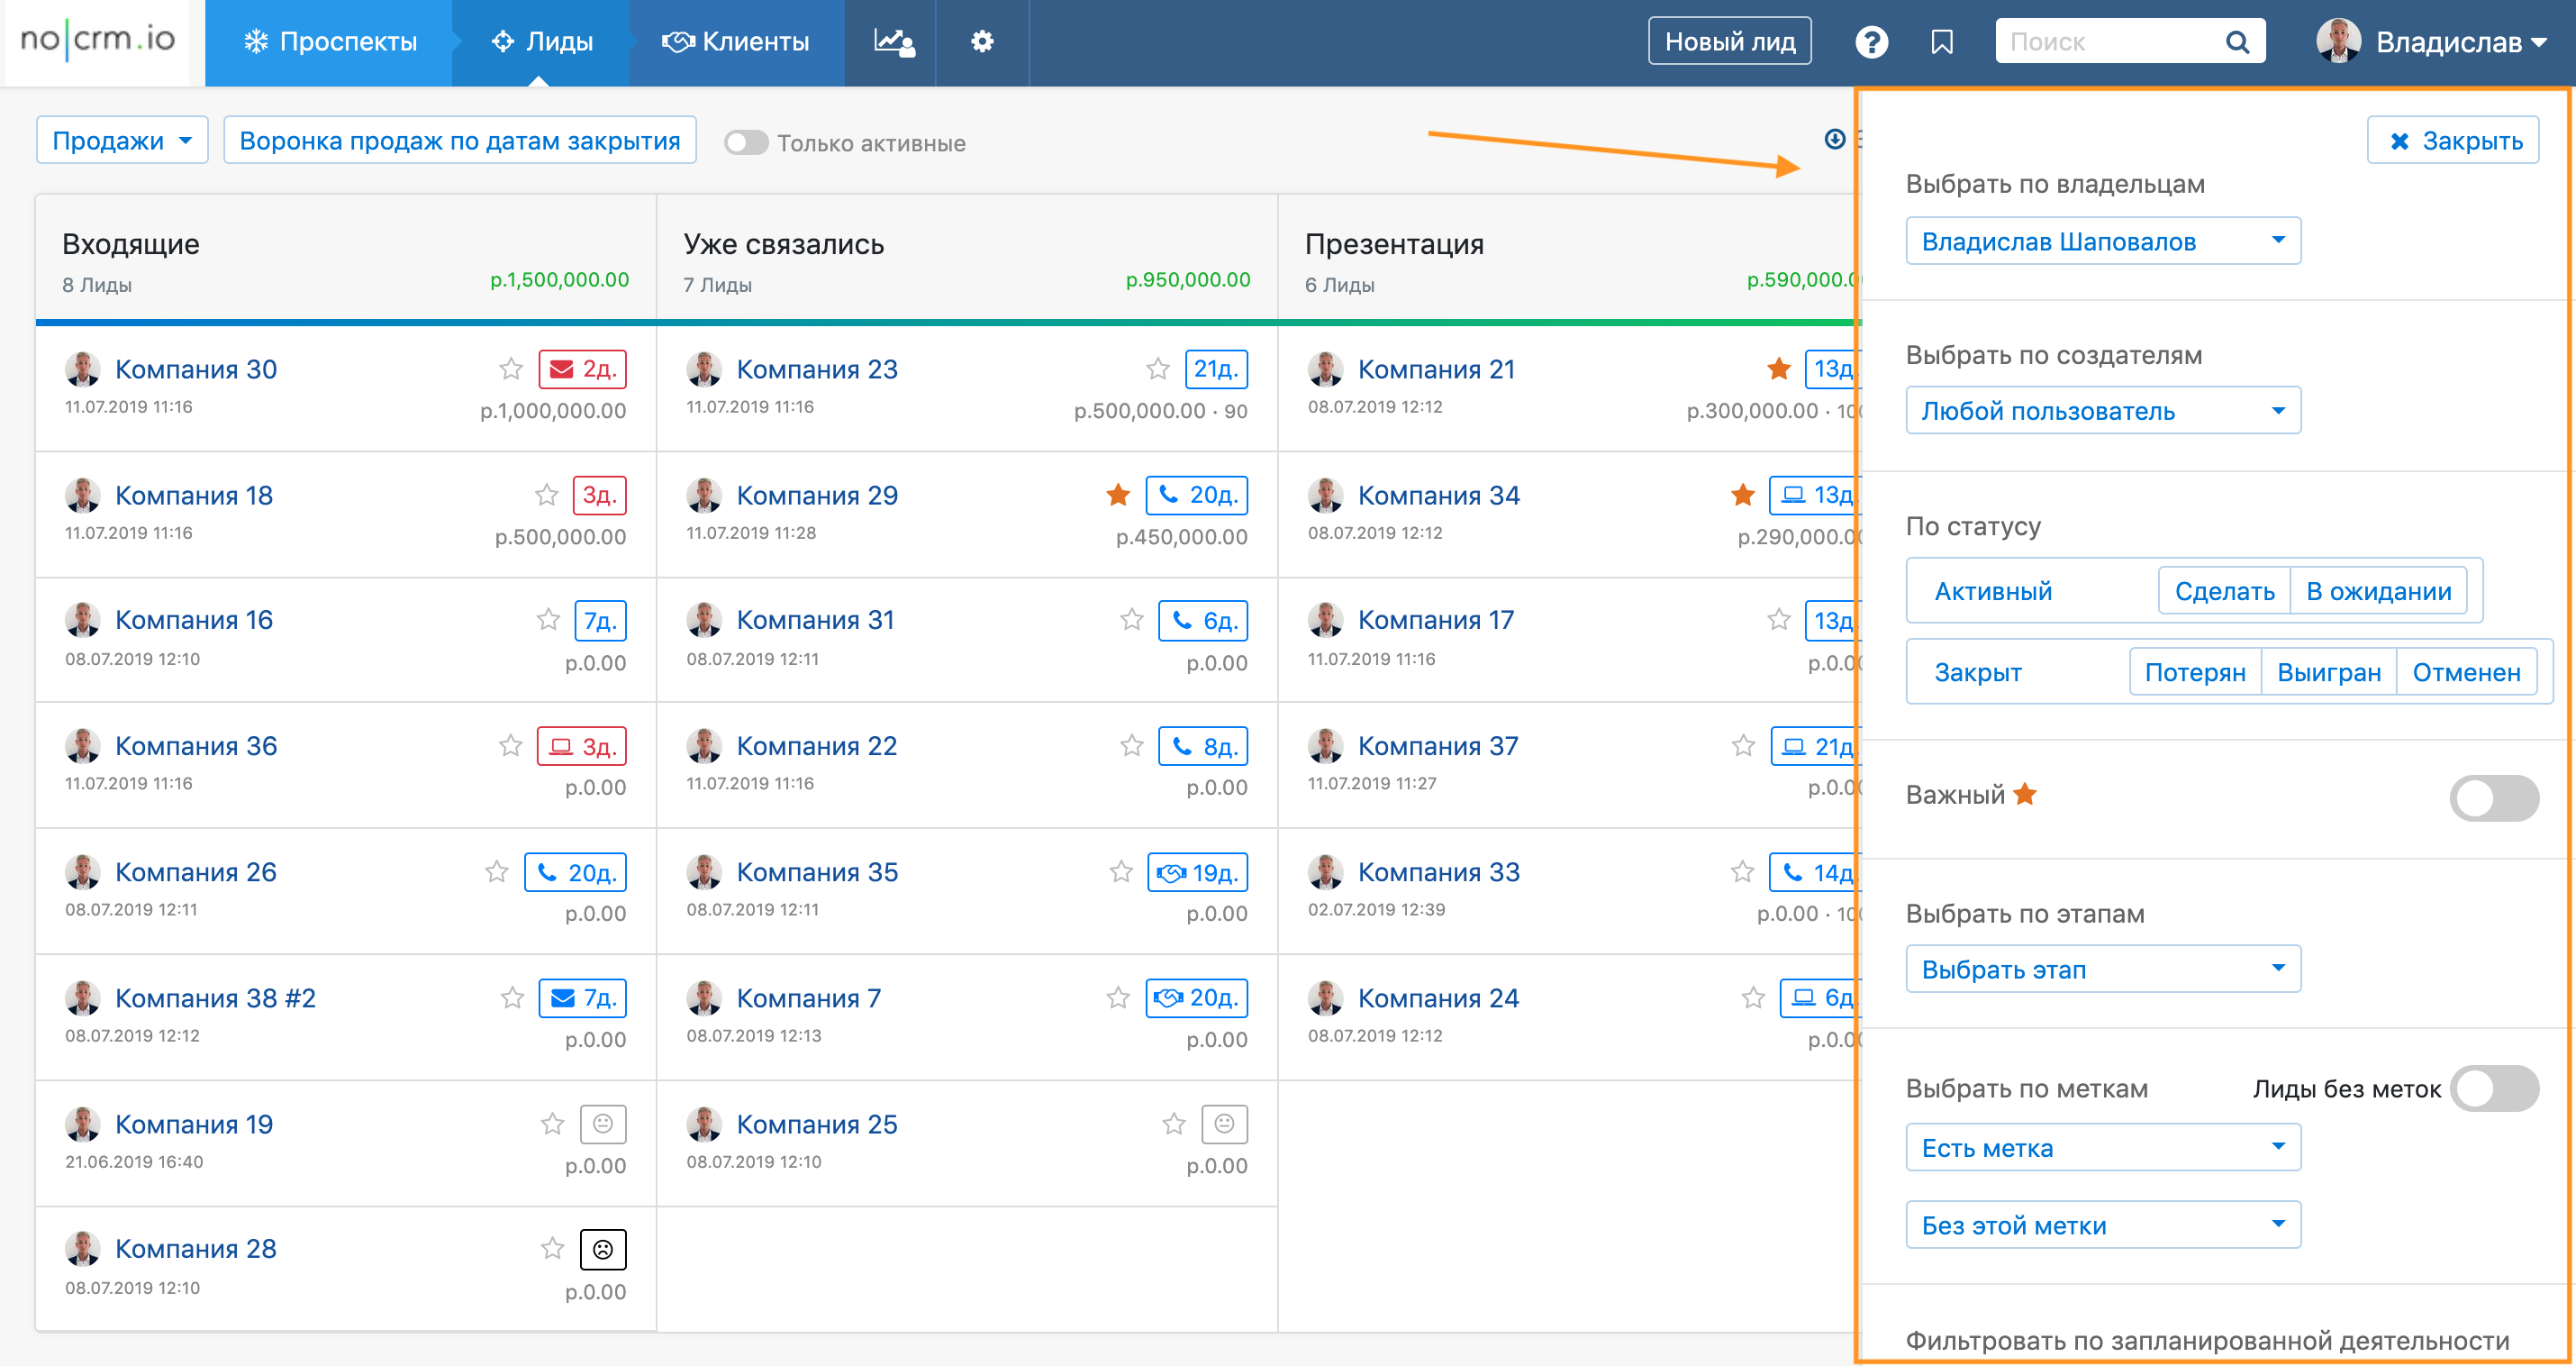Go to the Клиенты tab
Screen dimensions: 2576x1366
(x=736, y=42)
